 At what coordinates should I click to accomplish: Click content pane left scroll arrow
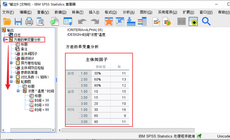coord(60,130)
